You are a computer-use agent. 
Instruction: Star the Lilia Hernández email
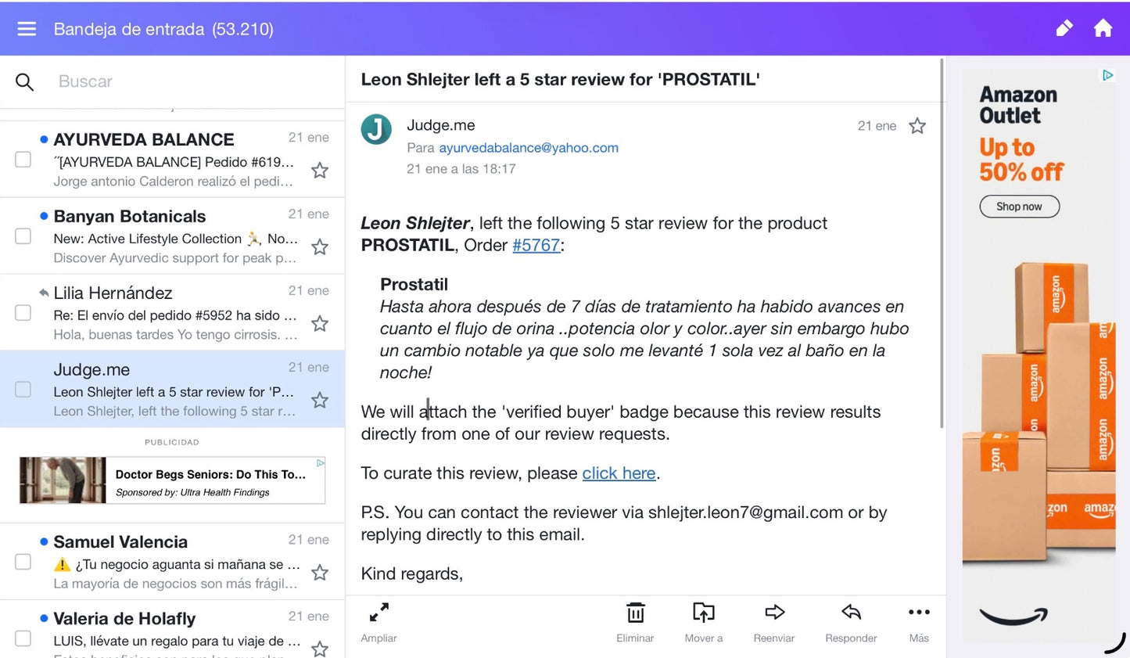pyautogui.click(x=320, y=324)
